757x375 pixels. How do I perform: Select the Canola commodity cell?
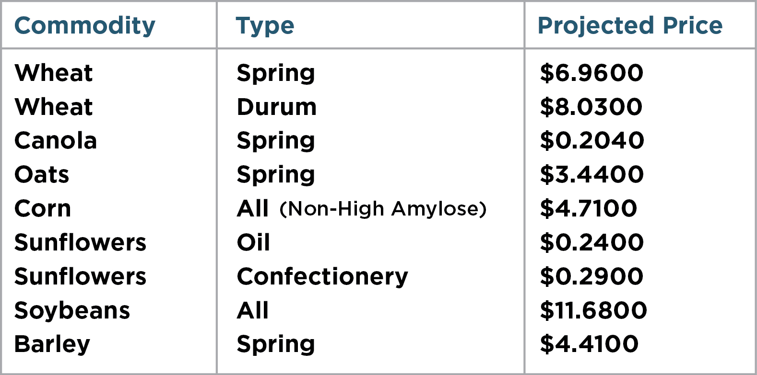[56, 141]
